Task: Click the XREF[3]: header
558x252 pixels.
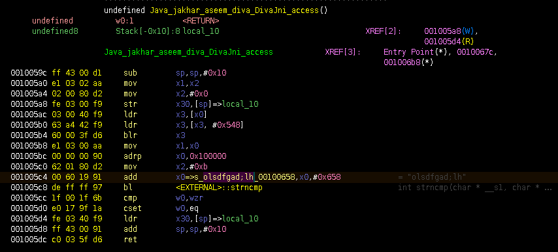Action: 342,52
